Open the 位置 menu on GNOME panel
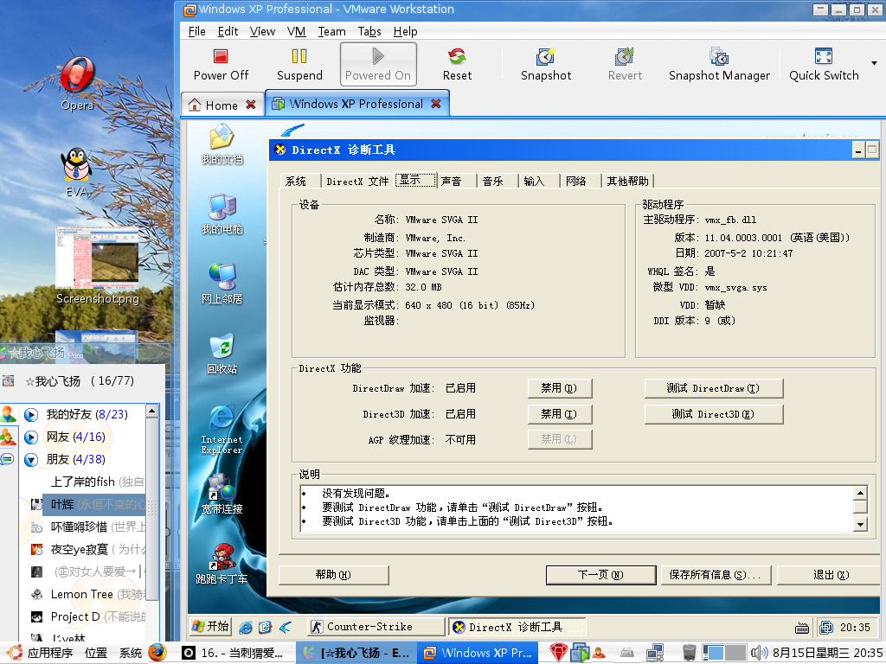Screen dimensions: 886x664 [x=96, y=654]
